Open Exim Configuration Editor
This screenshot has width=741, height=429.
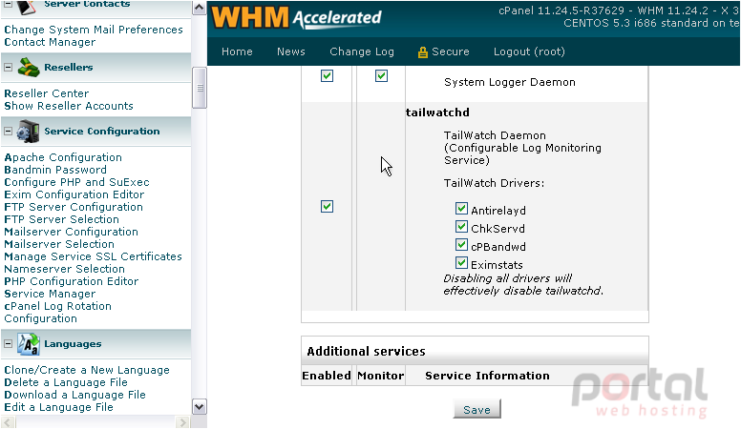coord(74,194)
